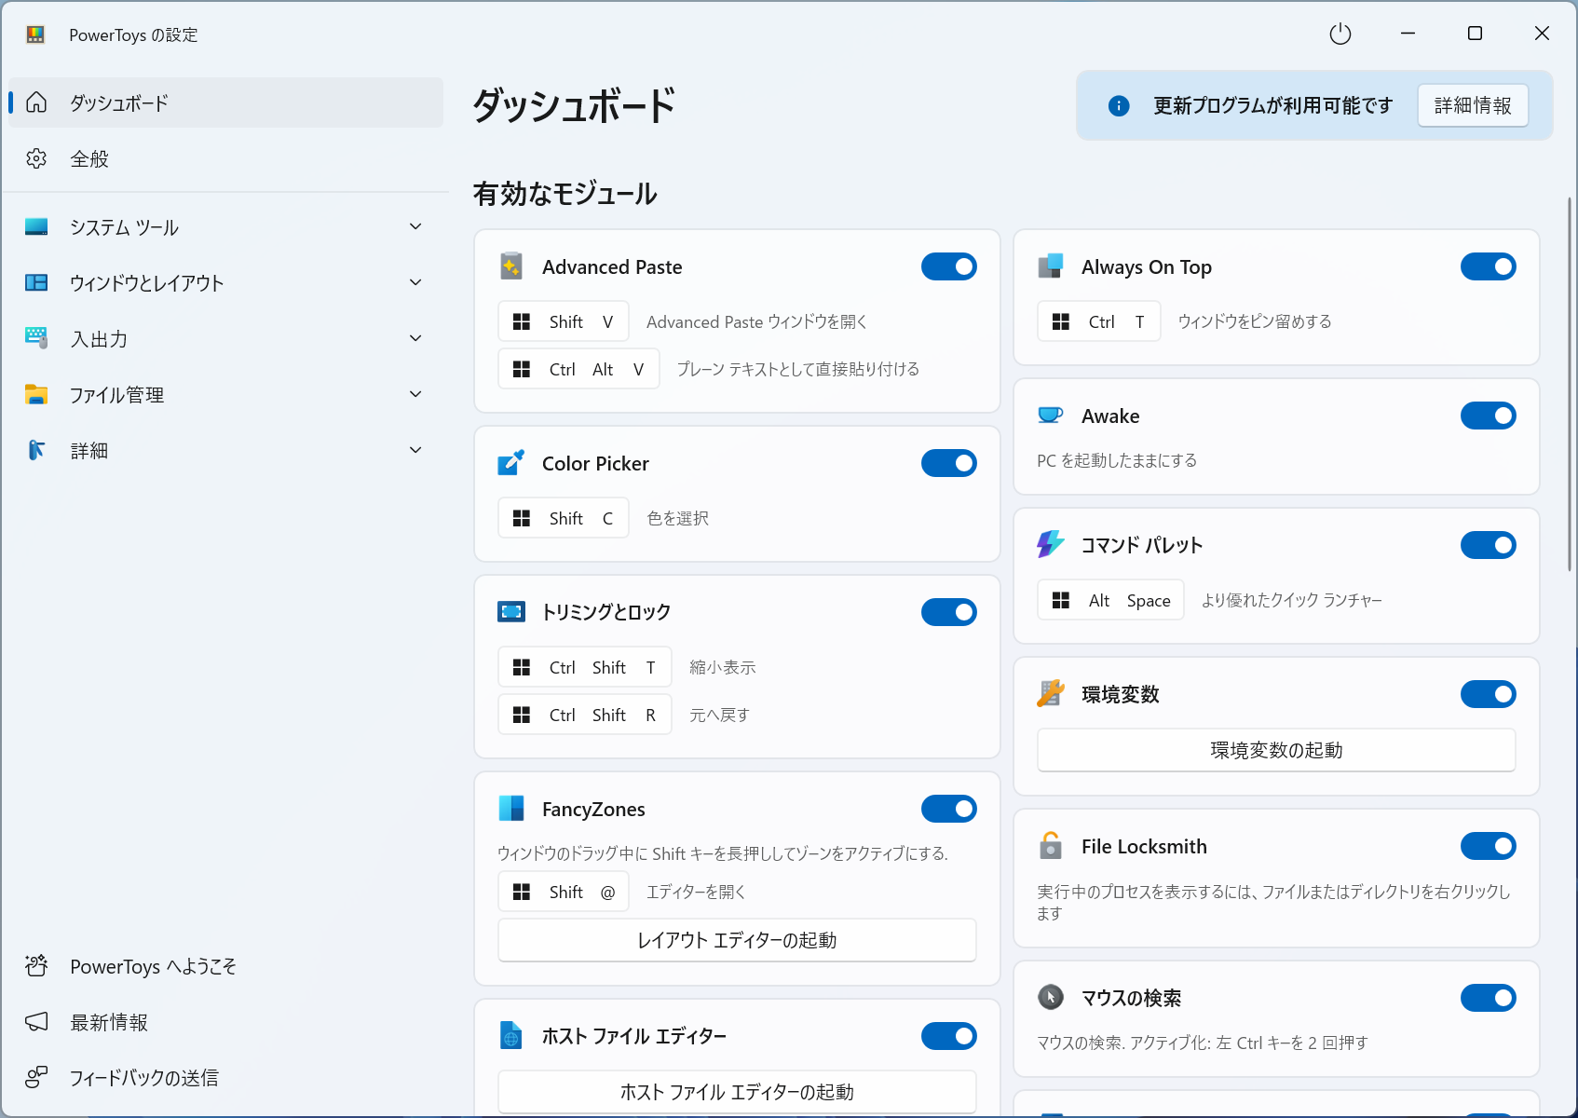The width and height of the screenshot is (1578, 1118).
Task: Click the FancyZones module icon
Action: tap(510, 809)
